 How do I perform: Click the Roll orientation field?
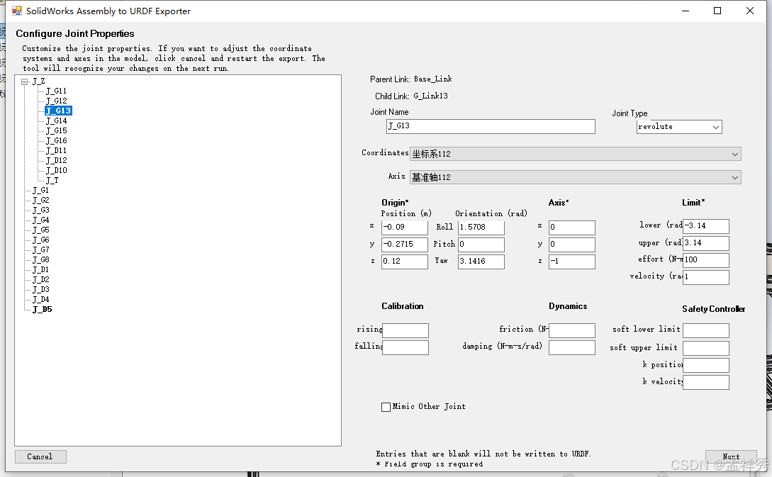click(x=481, y=228)
